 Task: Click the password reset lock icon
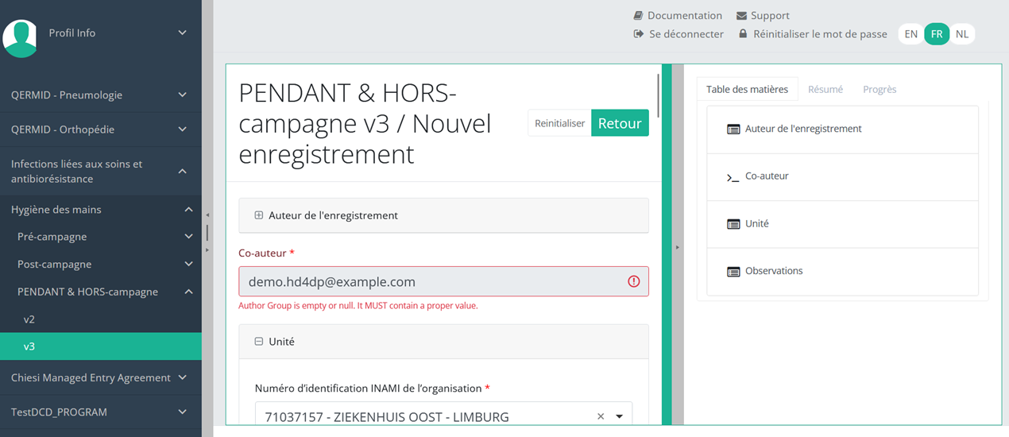coord(743,34)
